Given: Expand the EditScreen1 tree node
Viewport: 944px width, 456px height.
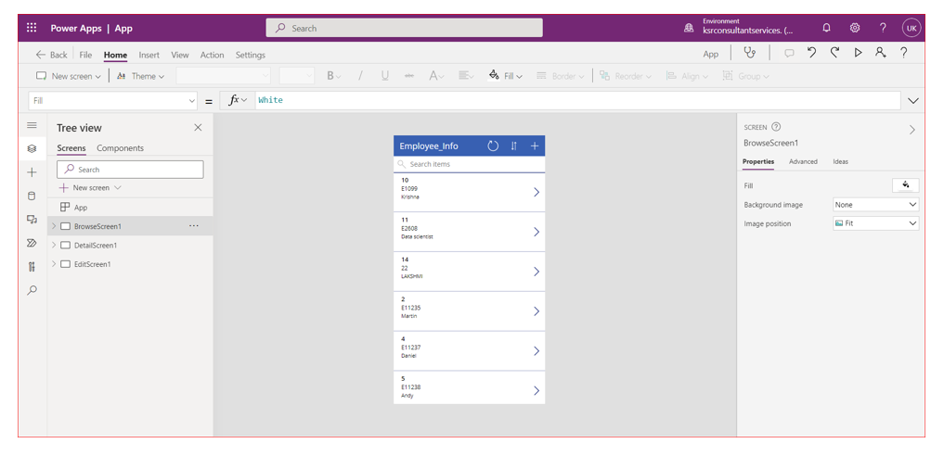Looking at the screenshot, I should click(54, 264).
